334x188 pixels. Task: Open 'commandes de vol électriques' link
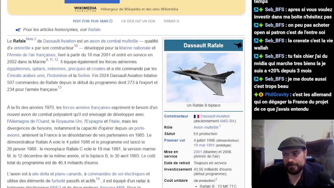(x=116, y=174)
